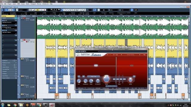This screenshot has width=191, height=107.
Task: Open the Audio menu
Action: pyautogui.click(x=14, y=4)
